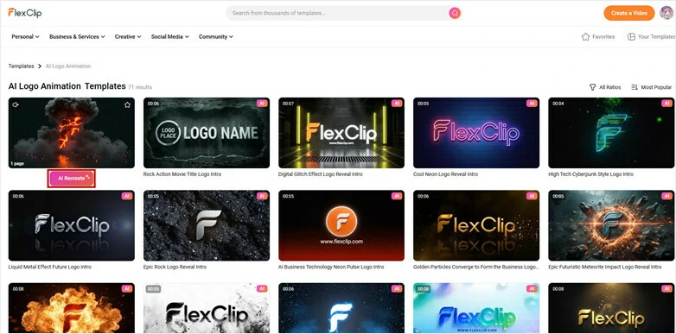Screen dimensions: 676x334
Task: Open Your Templates icon
Action: tap(631, 36)
